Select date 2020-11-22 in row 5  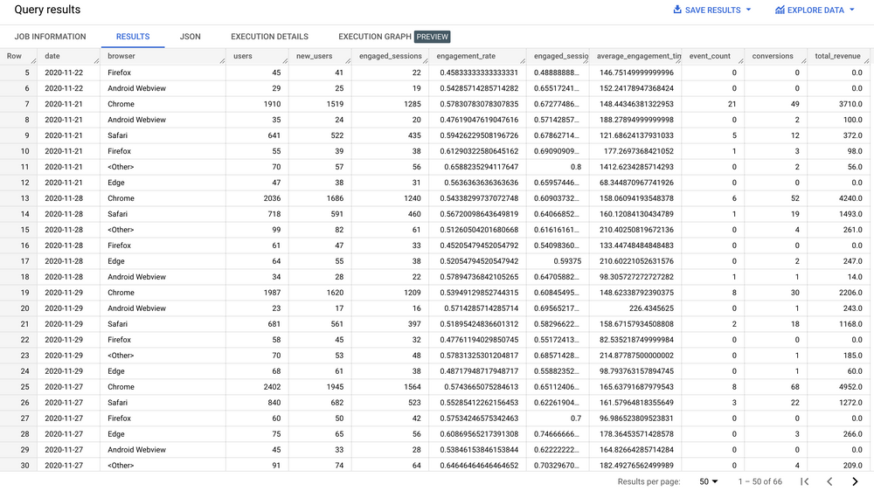click(64, 73)
